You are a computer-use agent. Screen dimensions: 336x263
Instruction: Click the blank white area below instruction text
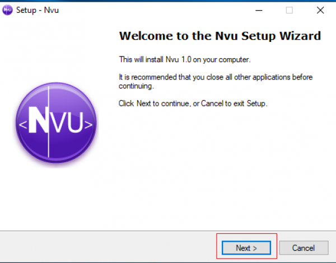click(218, 168)
